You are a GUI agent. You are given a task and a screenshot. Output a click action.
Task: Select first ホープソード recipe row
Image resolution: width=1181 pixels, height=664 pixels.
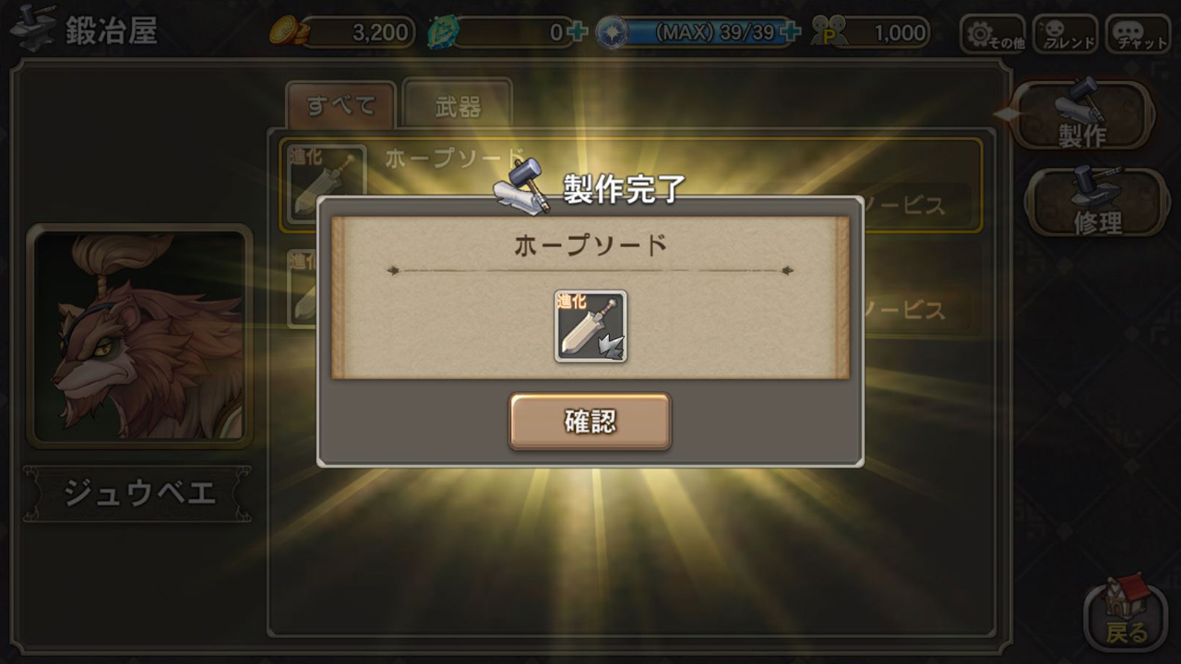(631, 185)
